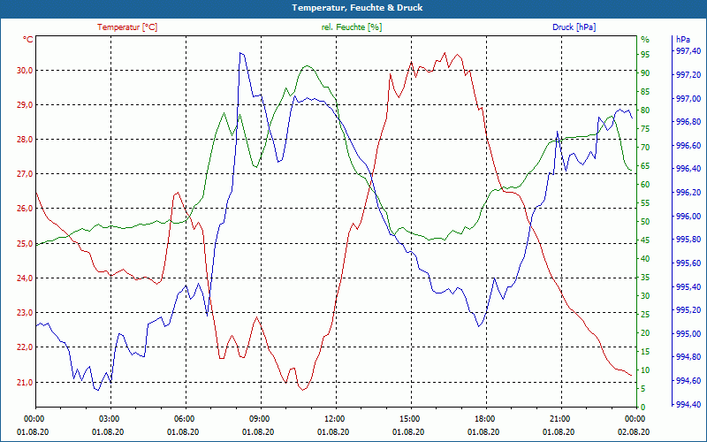Click the 90 tick on the humidity axis

[645, 73]
